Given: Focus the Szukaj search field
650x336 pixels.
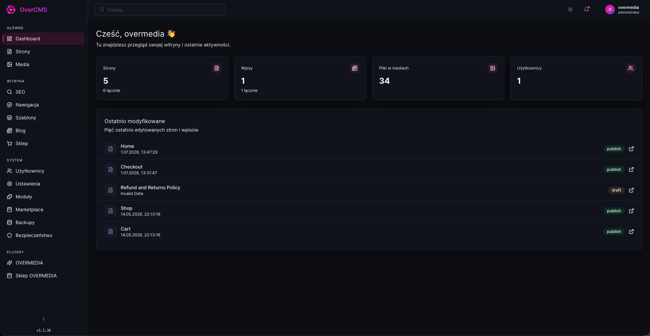Looking at the screenshot, I should tap(160, 9).
